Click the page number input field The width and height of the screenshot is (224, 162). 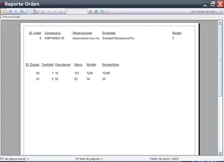coord(77,12)
